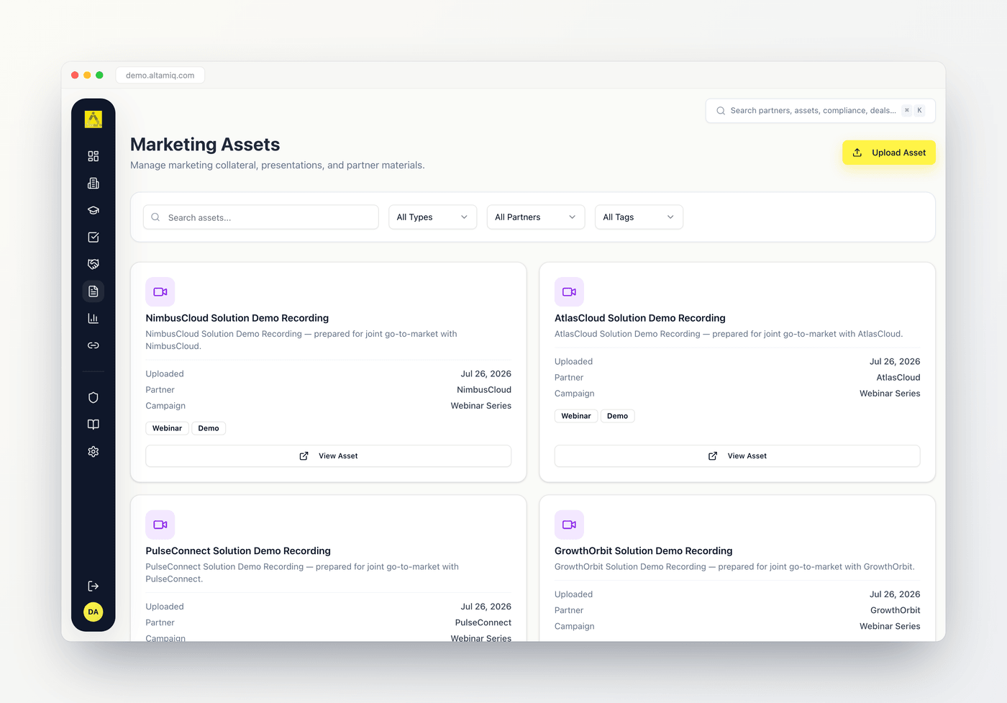Click the GrowthOrbit video camera icon
The width and height of the screenshot is (1007, 703).
(569, 525)
